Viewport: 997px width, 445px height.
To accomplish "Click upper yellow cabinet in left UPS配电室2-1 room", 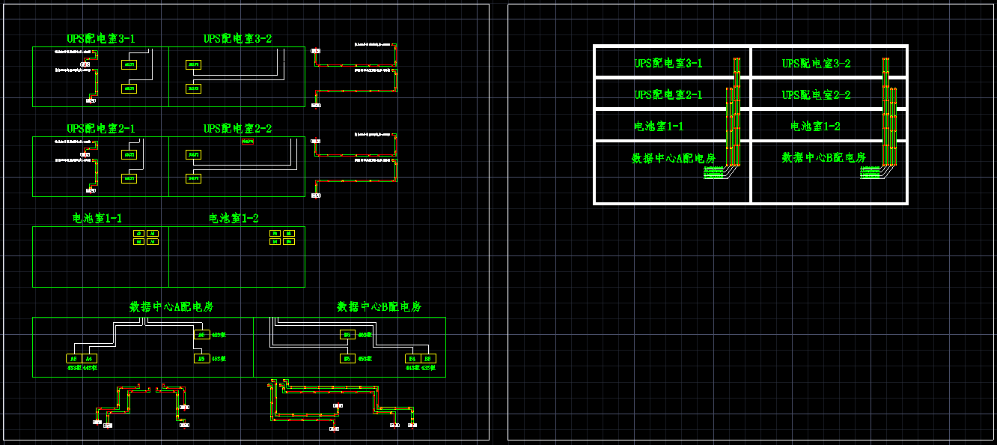I will pyautogui.click(x=129, y=155).
